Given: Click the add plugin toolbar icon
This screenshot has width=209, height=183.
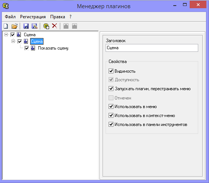Looking at the screenshot, I should (x=46, y=26).
